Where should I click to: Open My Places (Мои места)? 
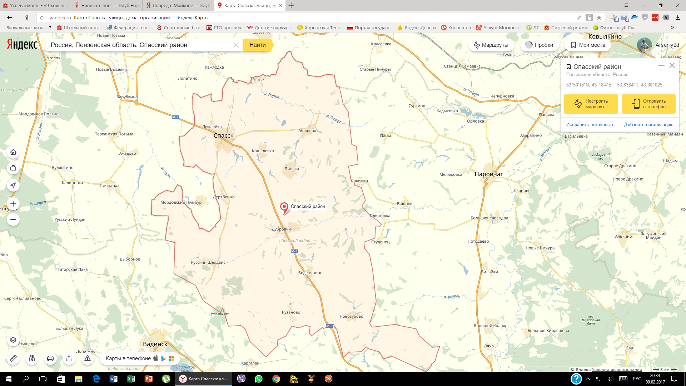click(587, 45)
